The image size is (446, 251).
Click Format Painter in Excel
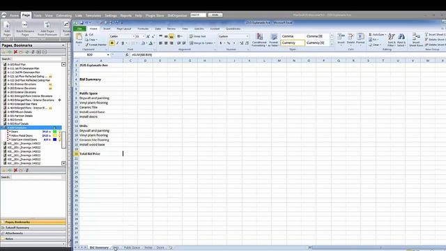(x=95, y=45)
